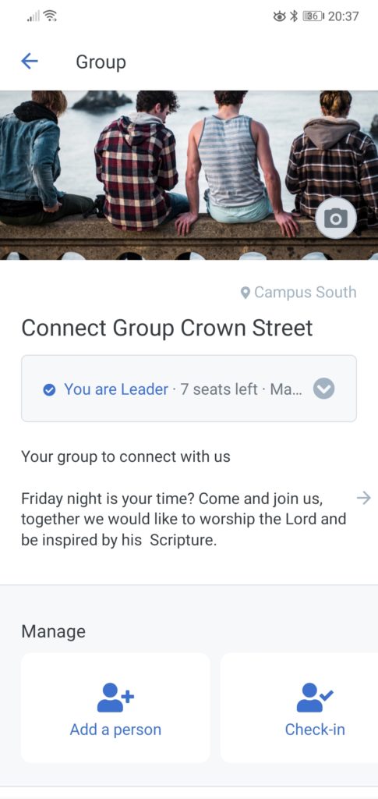The image size is (378, 799).
Task: Tap the Check-in person icon
Action: (x=315, y=698)
